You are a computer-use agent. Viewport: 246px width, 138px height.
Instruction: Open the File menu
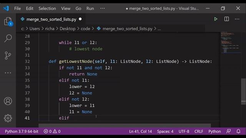(x=17, y=8)
